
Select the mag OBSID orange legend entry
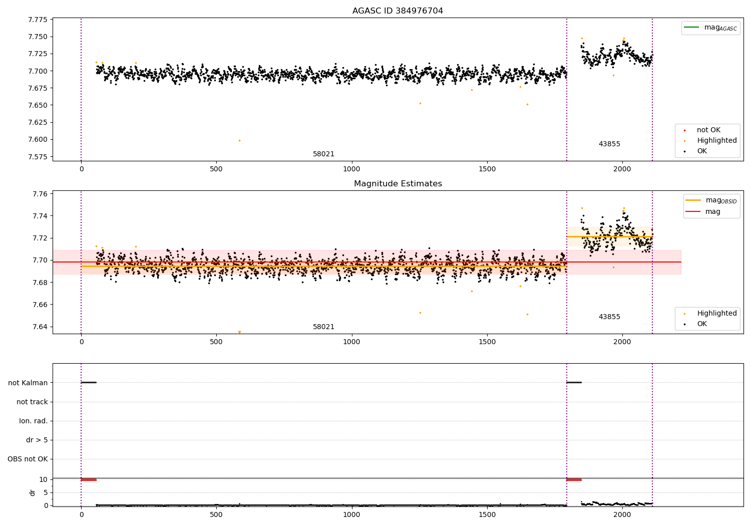click(711, 200)
